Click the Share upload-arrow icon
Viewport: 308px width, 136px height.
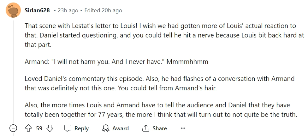tap(145, 128)
